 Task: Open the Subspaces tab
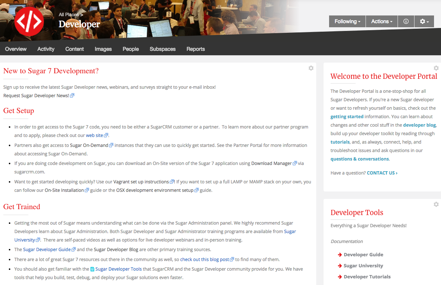[x=162, y=49]
